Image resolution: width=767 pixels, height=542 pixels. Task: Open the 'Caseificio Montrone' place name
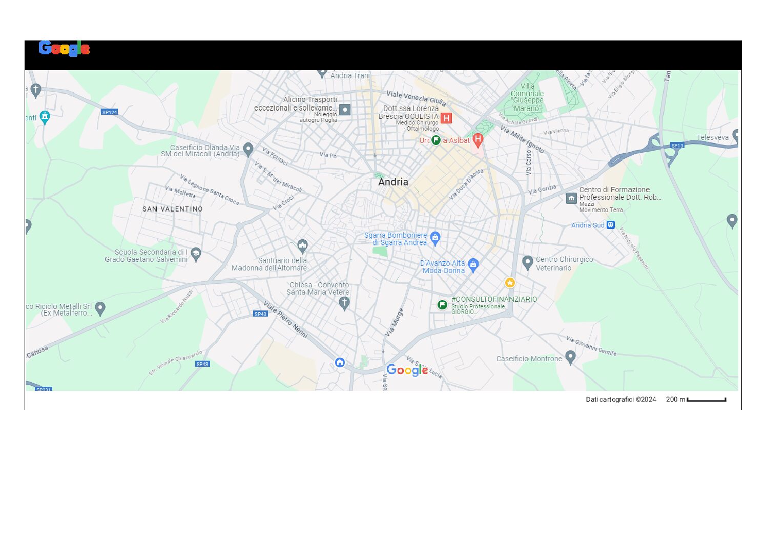(x=529, y=359)
